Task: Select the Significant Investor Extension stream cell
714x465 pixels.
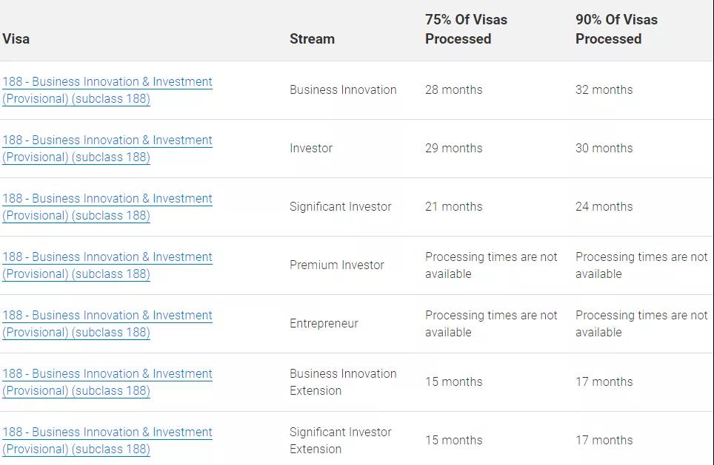Action: click(x=341, y=441)
